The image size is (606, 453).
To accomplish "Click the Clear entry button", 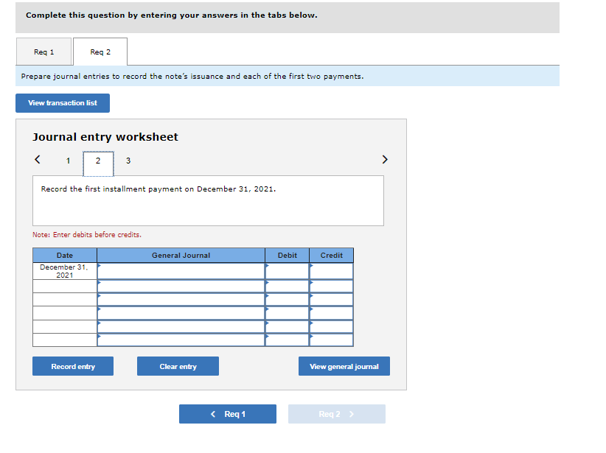I will (178, 366).
